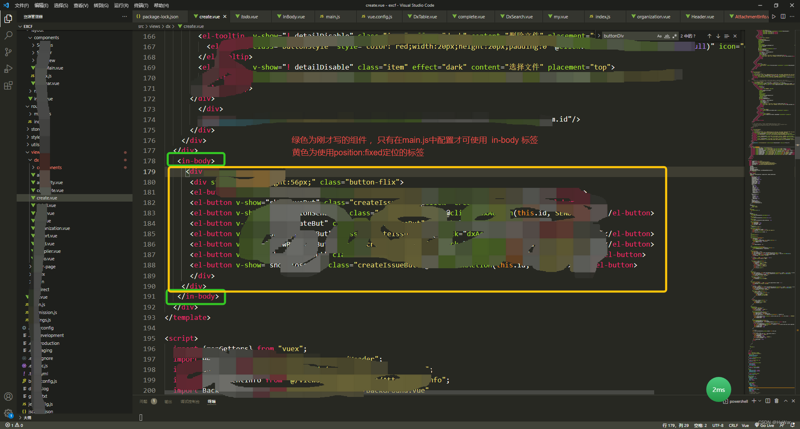The width and height of the screenshot is (800, 429).
Task: Kill the terminal with trash icon
Action: pos(776,401)
